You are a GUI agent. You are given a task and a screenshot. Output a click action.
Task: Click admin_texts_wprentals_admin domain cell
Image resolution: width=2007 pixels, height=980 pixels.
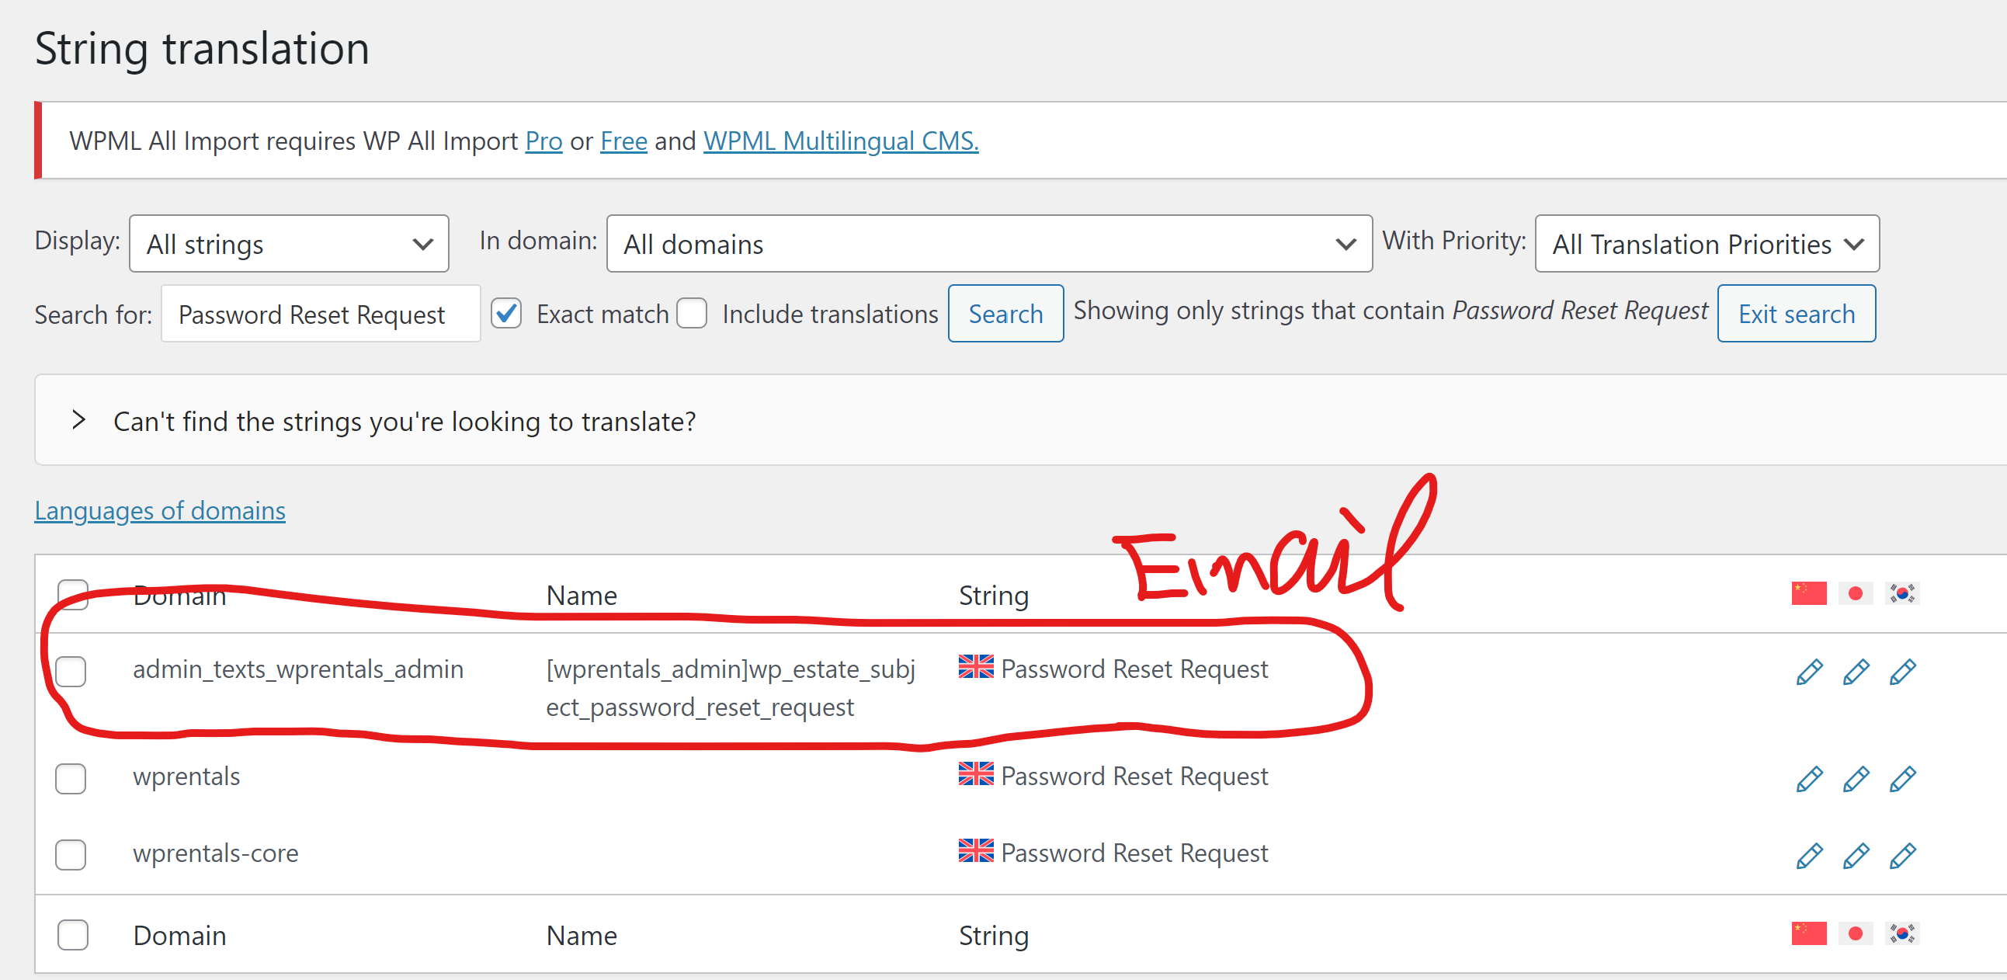297,669
